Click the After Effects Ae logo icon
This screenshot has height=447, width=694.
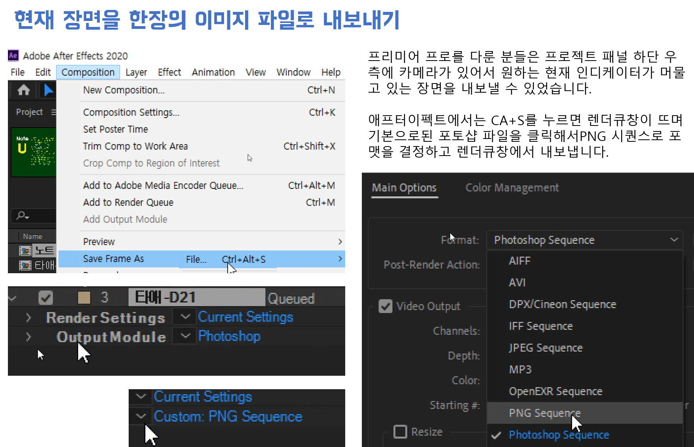click(13, 55)
